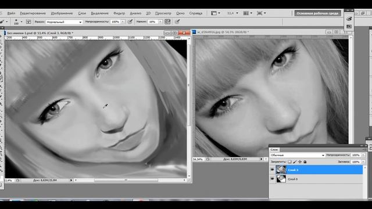
Task: Open the Фильтр menu
Action: [119, 13]
